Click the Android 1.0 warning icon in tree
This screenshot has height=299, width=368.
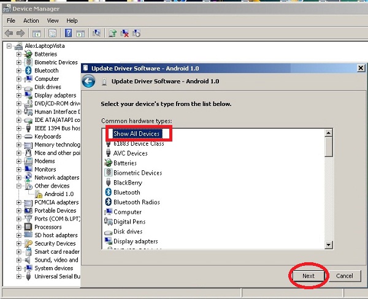[39, 194]
